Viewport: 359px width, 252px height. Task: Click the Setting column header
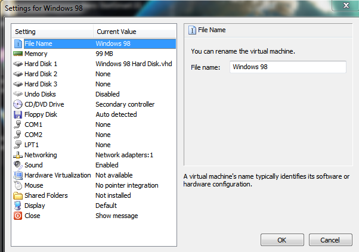[52, 32]
